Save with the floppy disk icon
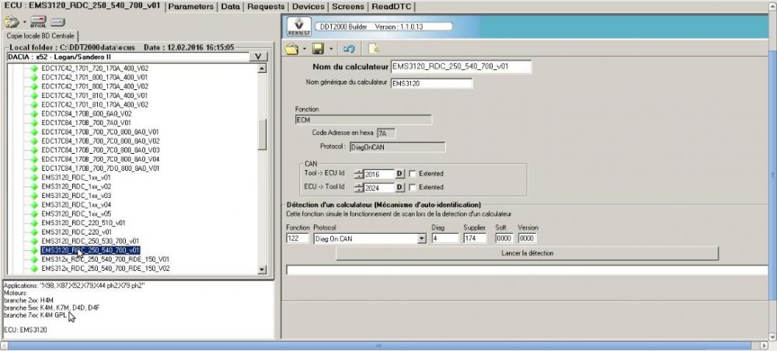Screen dimensions: 777x351 pos(318,48)
